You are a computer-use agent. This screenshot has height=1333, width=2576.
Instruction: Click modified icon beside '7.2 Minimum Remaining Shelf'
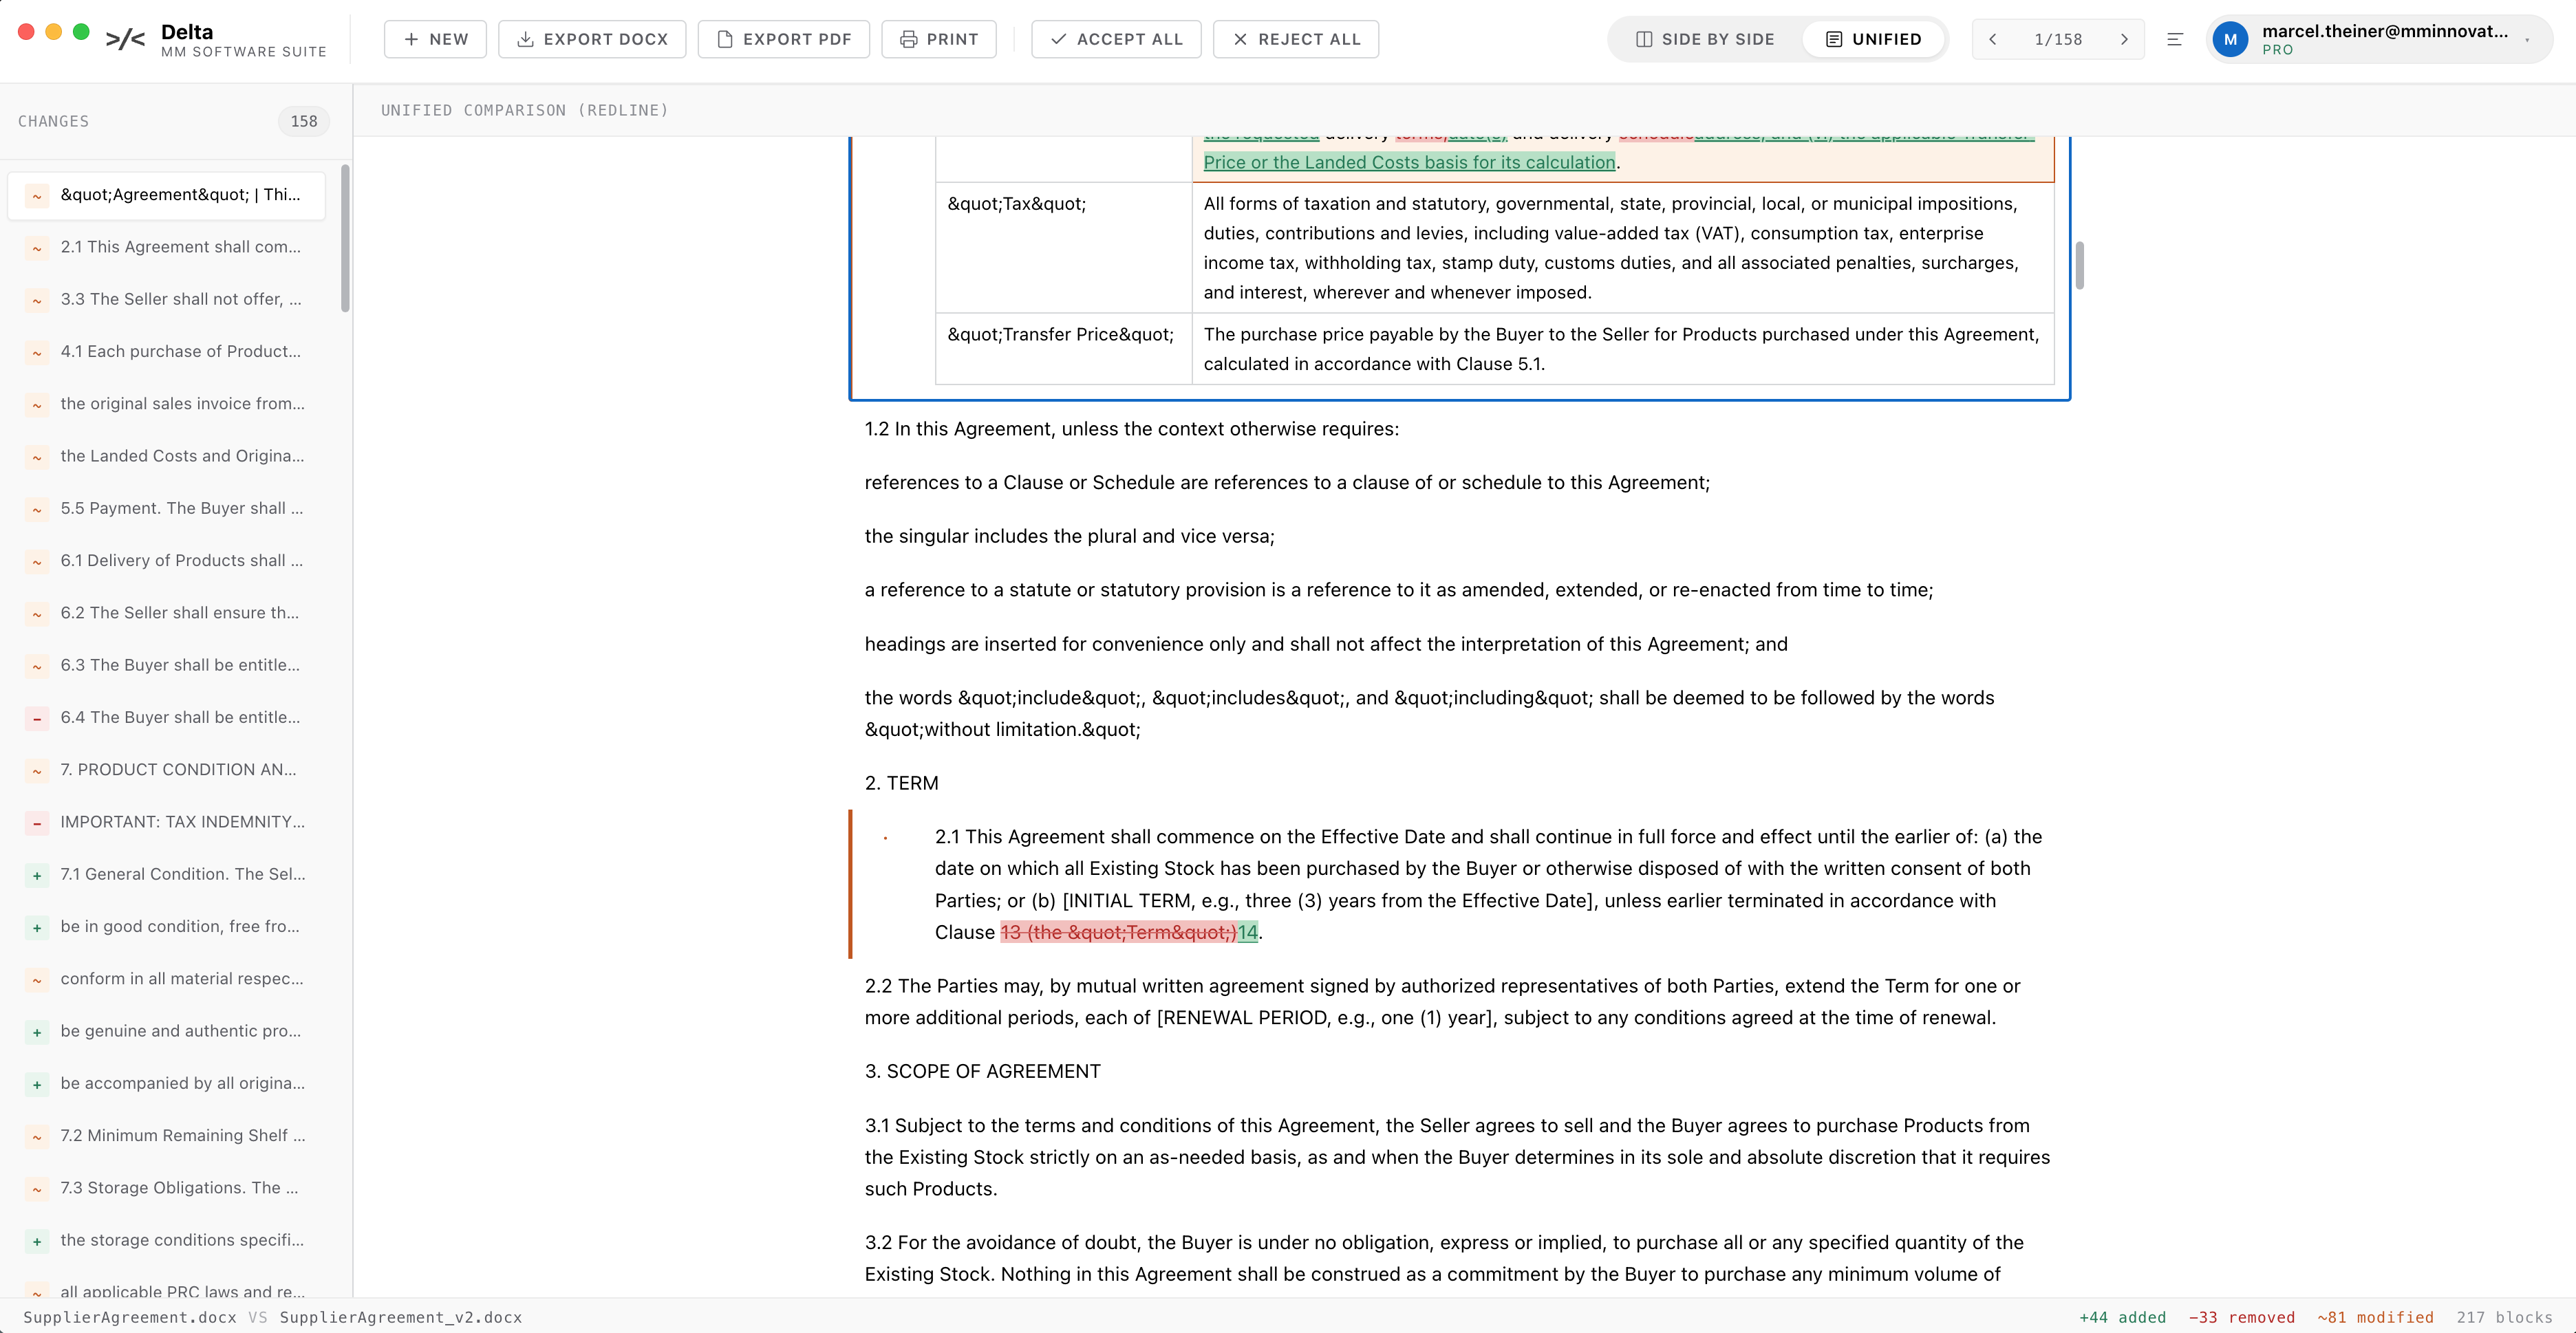37,1136
